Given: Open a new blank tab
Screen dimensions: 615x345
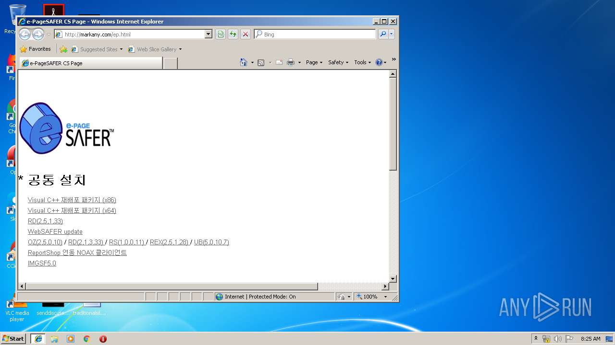Looking at the screenshot, I should tap(171, 63).
